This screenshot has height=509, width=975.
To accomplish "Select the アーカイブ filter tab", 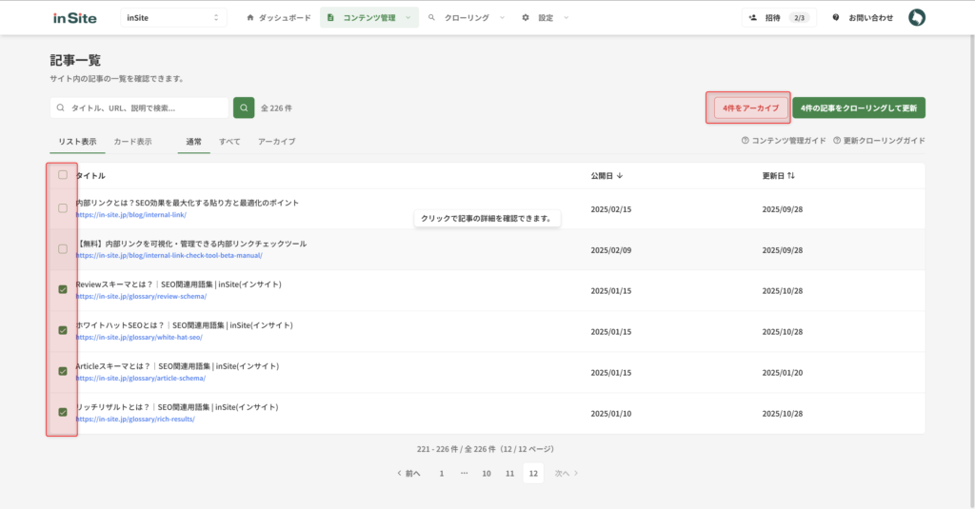I will pyautogui.click(x=277, y=142).
